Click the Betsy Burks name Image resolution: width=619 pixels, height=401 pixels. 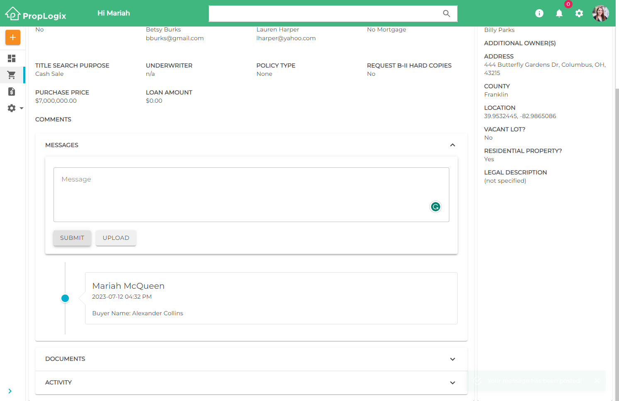[163, 29]
